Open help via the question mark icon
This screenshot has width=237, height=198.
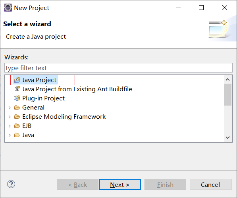pyautogui.click(x=11, y=184)
